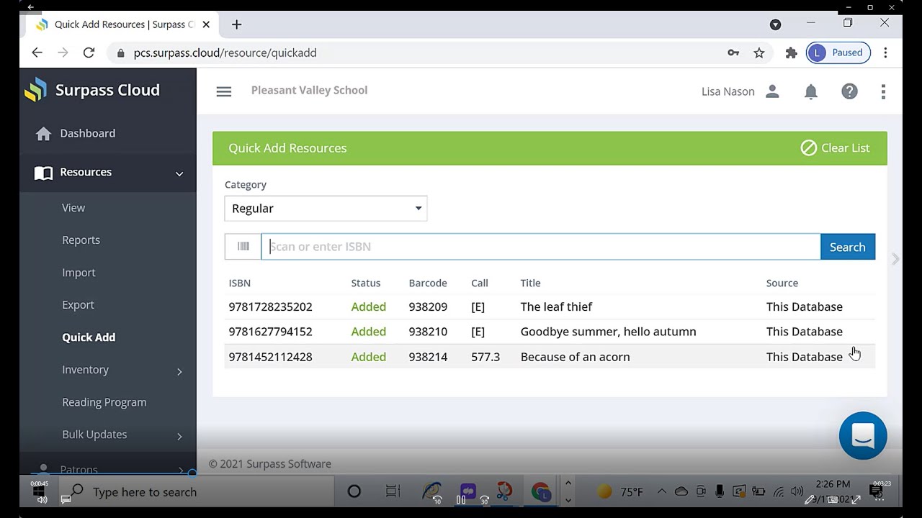The image size is (922, 518).
Task: Focus the Scan or enter ISBN field
Action: (540, 247)
